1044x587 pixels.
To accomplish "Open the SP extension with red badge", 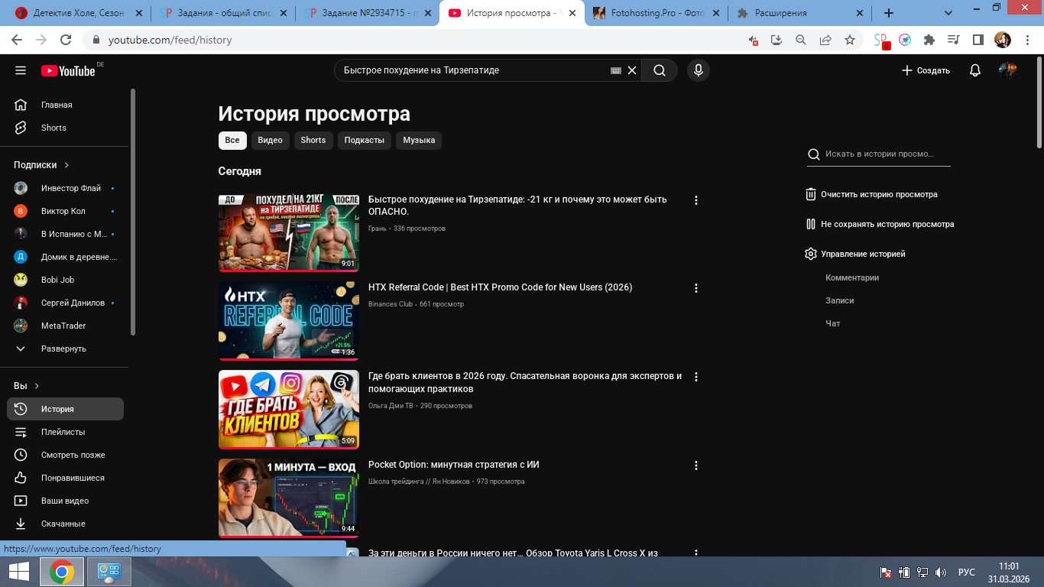I will coord(881,41).
